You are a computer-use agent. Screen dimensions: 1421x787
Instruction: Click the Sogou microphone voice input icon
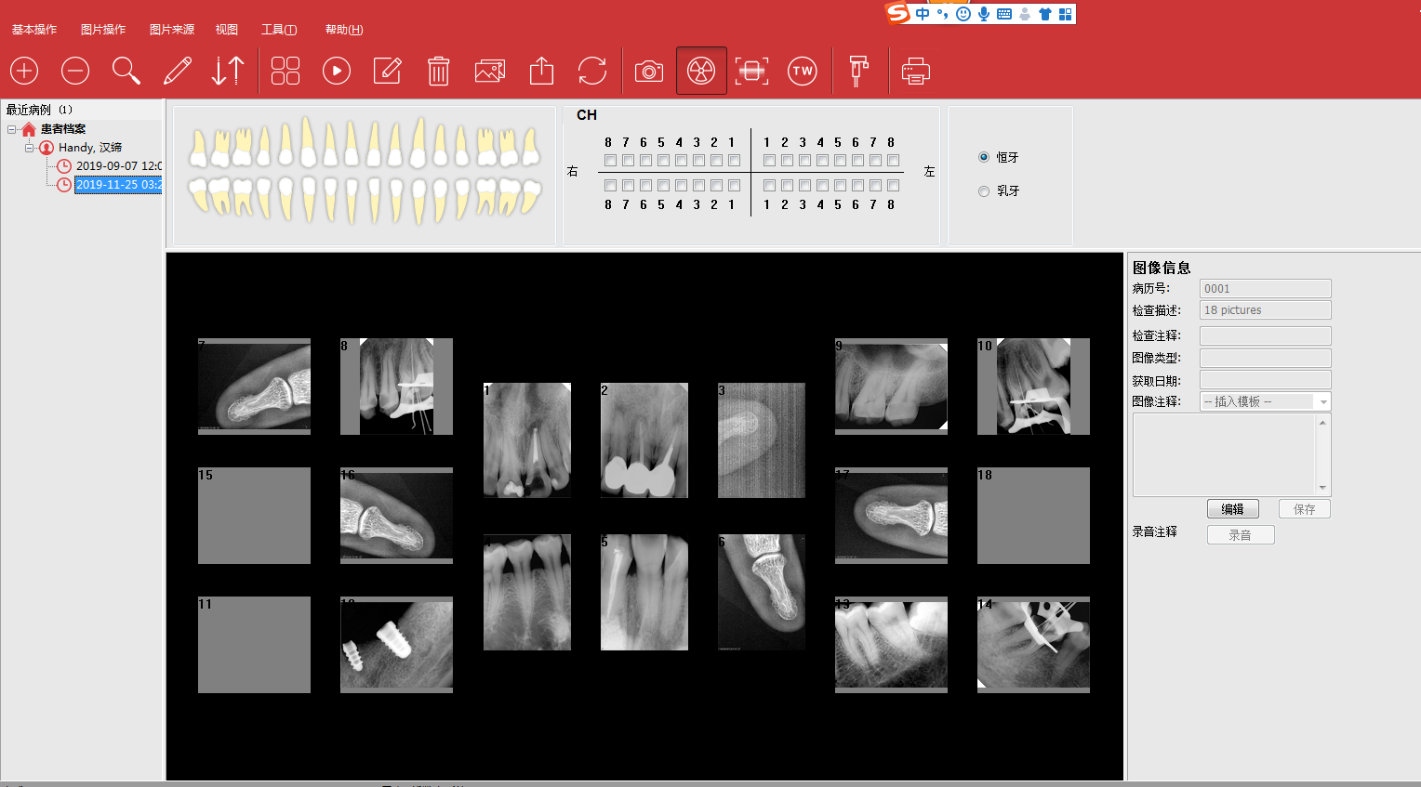(984, 14)
